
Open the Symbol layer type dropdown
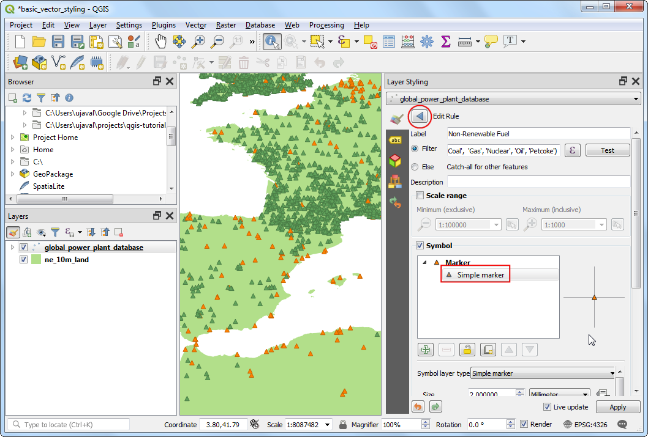[x=543, y=373]
